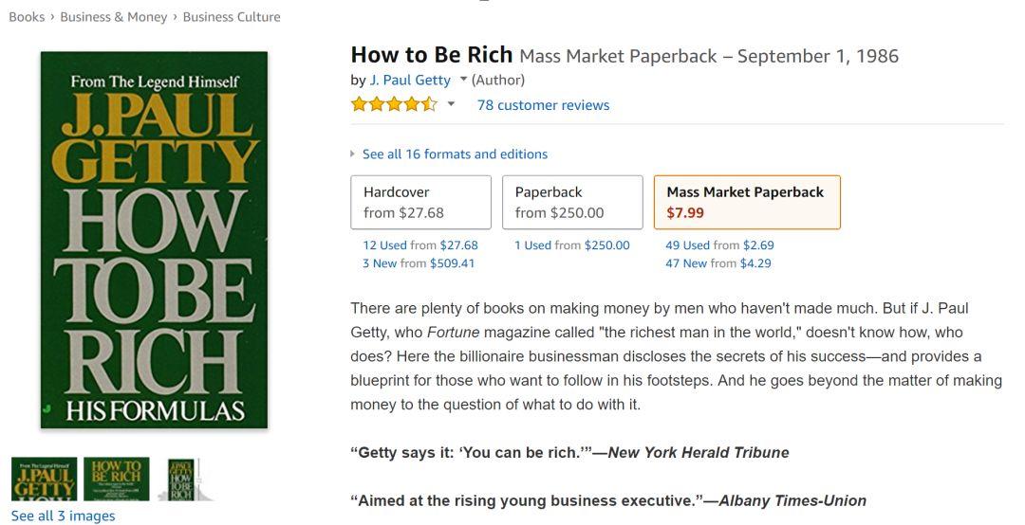The width and height of the screenshot is (1025, 525).
Task: Select the Hardcover format option
Action: (420, 202)
